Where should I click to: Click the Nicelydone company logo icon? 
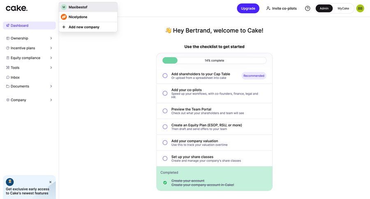coord(64,17)
